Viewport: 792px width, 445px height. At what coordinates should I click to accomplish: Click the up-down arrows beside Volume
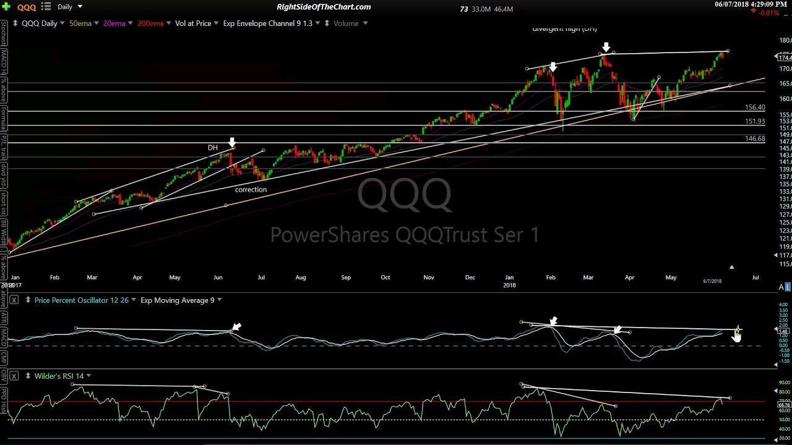pyautogui.click(x=327, y=23)
